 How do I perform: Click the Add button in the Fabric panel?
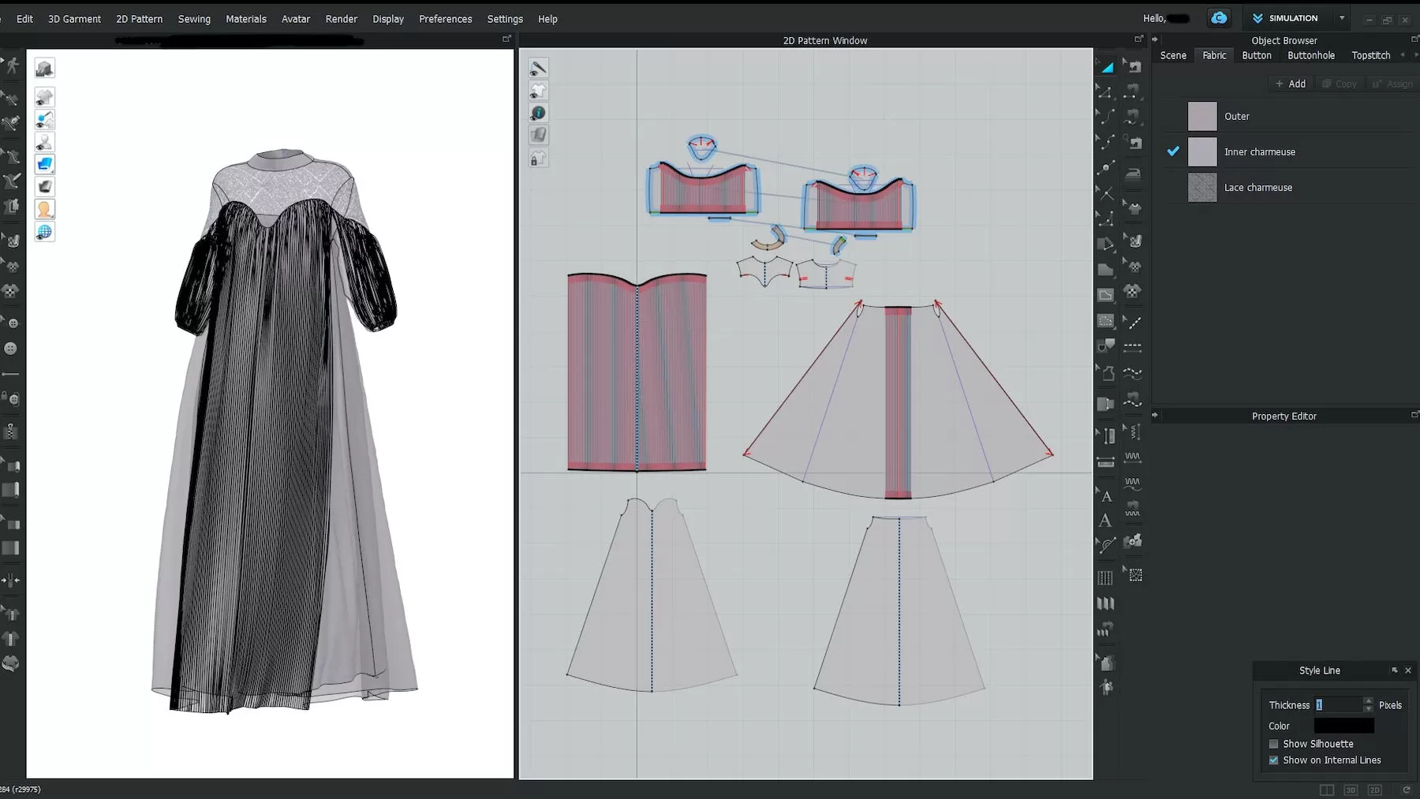coord(1291,83)
